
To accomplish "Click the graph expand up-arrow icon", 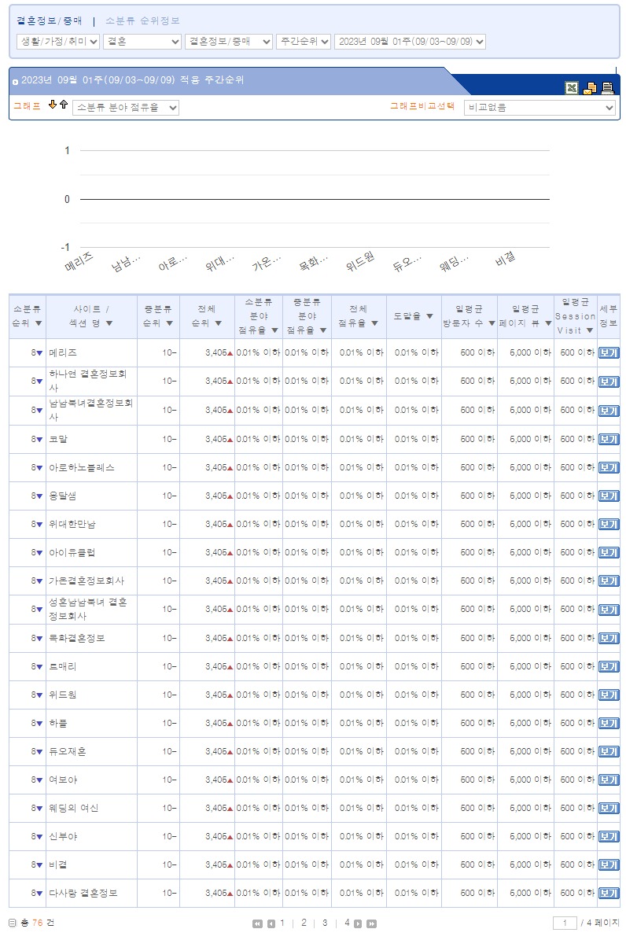I will 64,105.
